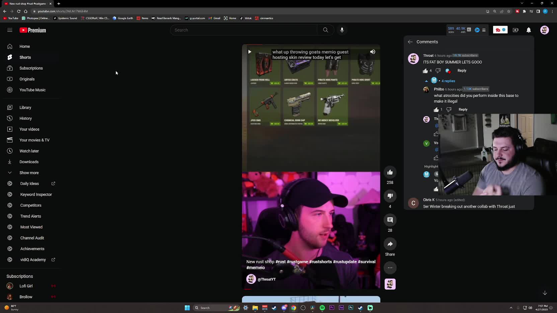This screenshot has width=557, height=313.
Task: Close comments panel with back arrow
Action: click(410, 42)
